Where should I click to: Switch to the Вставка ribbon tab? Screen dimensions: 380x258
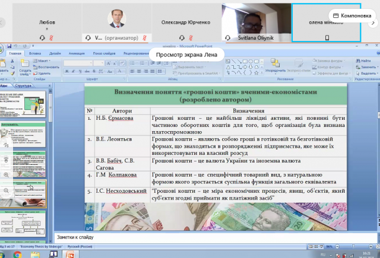pos(34,53)
